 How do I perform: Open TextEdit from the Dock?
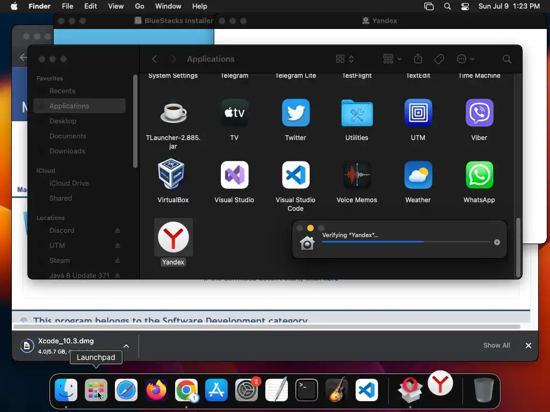(277, 390)
